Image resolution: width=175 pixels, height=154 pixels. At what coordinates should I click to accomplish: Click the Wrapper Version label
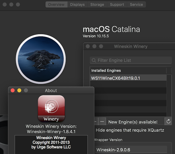click(x=108, y=140)
